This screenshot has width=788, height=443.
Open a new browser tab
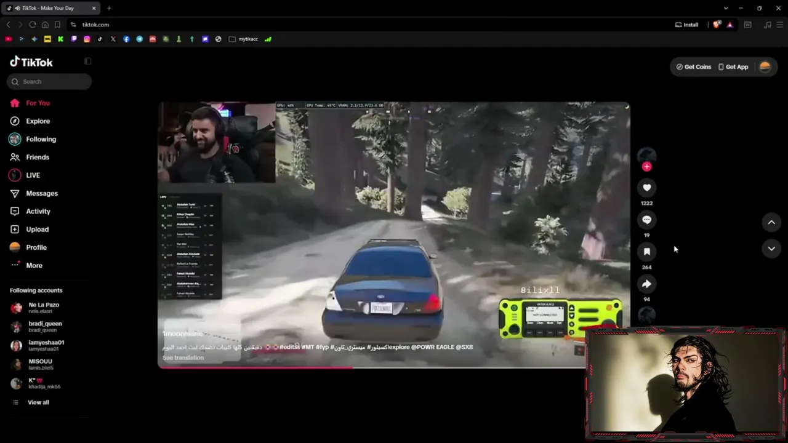point(109,8)
